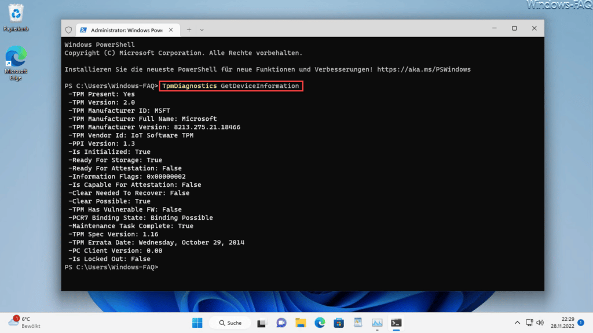Click the '-Is Capable For Attestation: False' line
593x333 pixels.
point(134,185)
